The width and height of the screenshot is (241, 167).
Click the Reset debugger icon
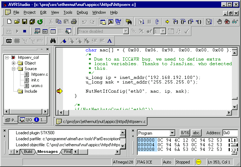coord(157,21)
